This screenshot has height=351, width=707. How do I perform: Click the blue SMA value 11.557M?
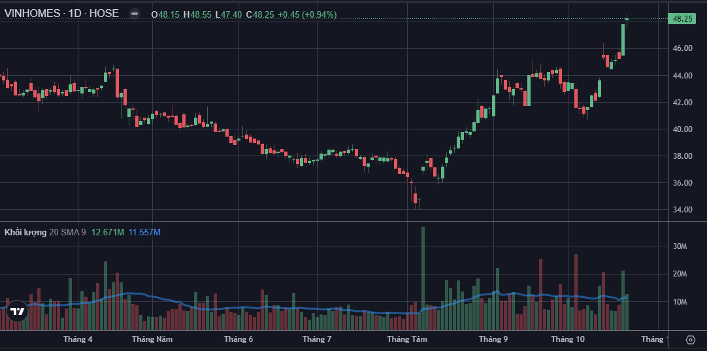[144, 232]
